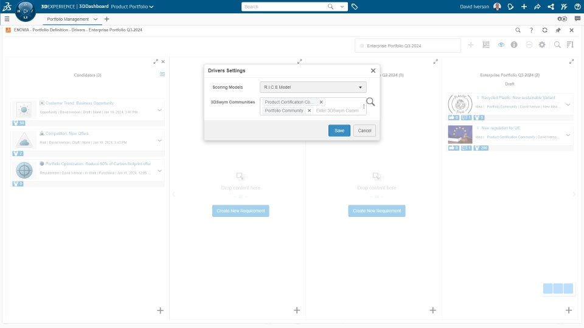Open notifications icon in top bar
The image size is (584, 328).
(510, 7)
